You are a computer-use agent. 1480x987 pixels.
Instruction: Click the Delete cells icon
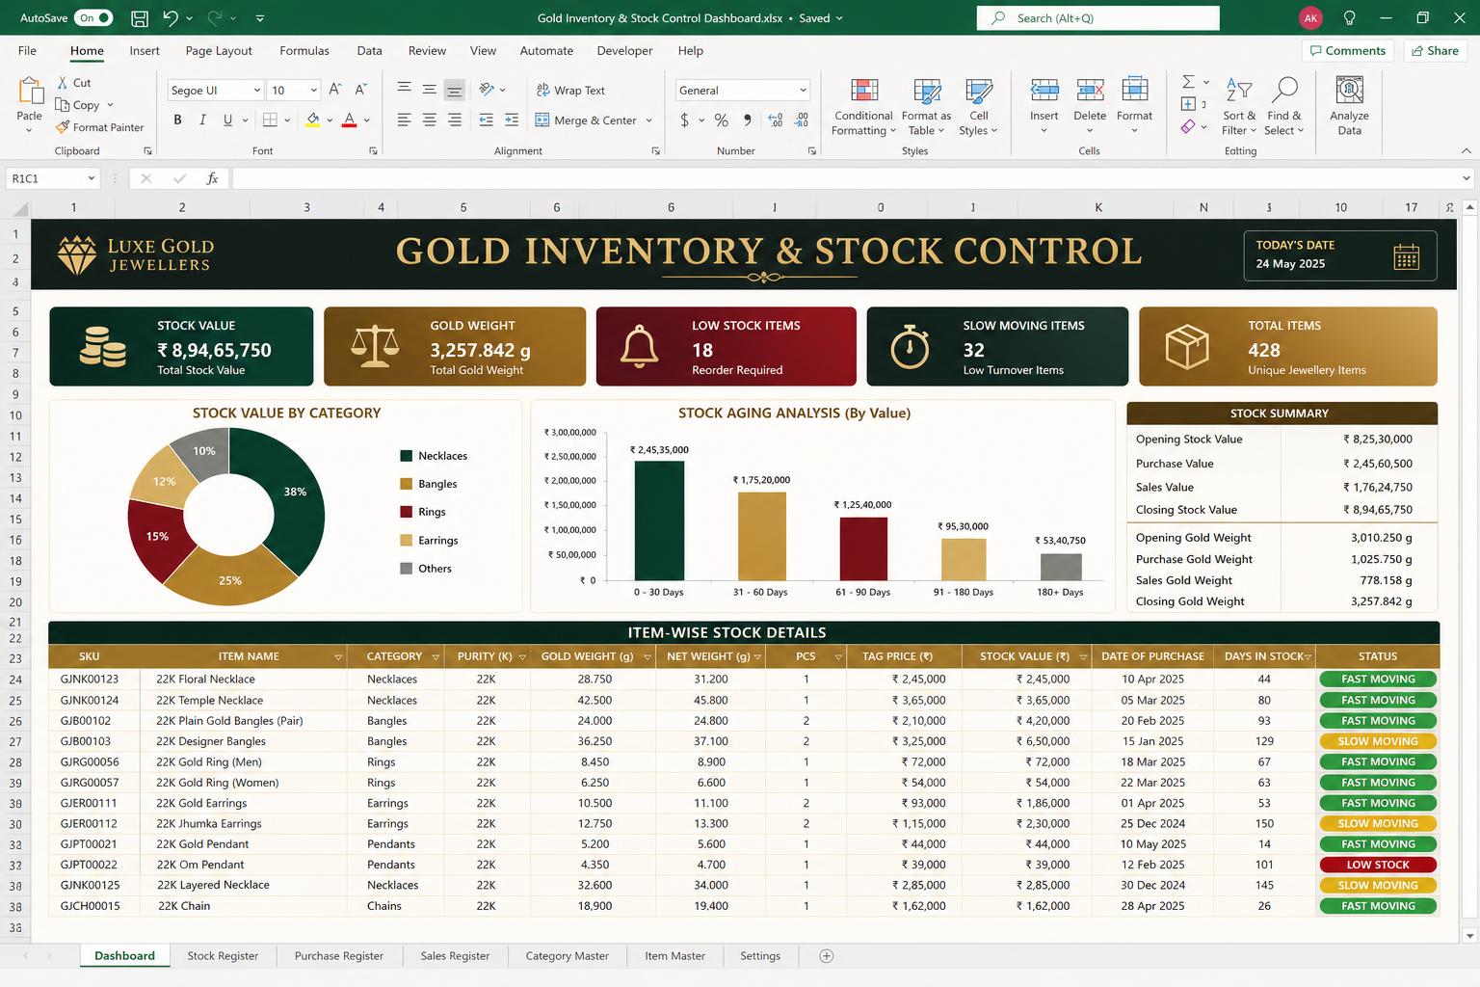click(x=1090, y=91)
